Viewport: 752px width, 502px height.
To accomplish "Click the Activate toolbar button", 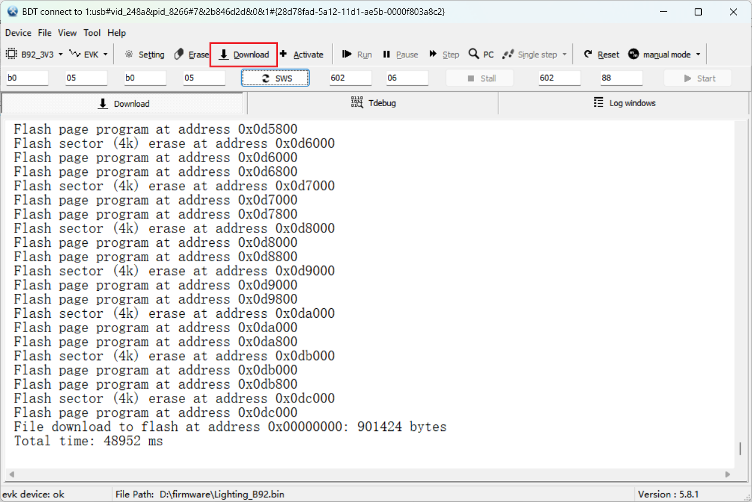I will tap(301, 54).
